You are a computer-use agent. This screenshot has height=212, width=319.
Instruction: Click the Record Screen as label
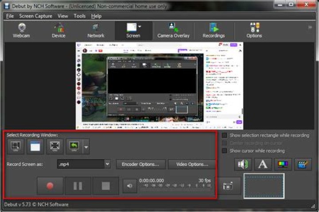coord(25,164)
